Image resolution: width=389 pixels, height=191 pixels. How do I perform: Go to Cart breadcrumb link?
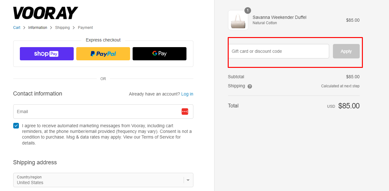(x=17, y=28)
